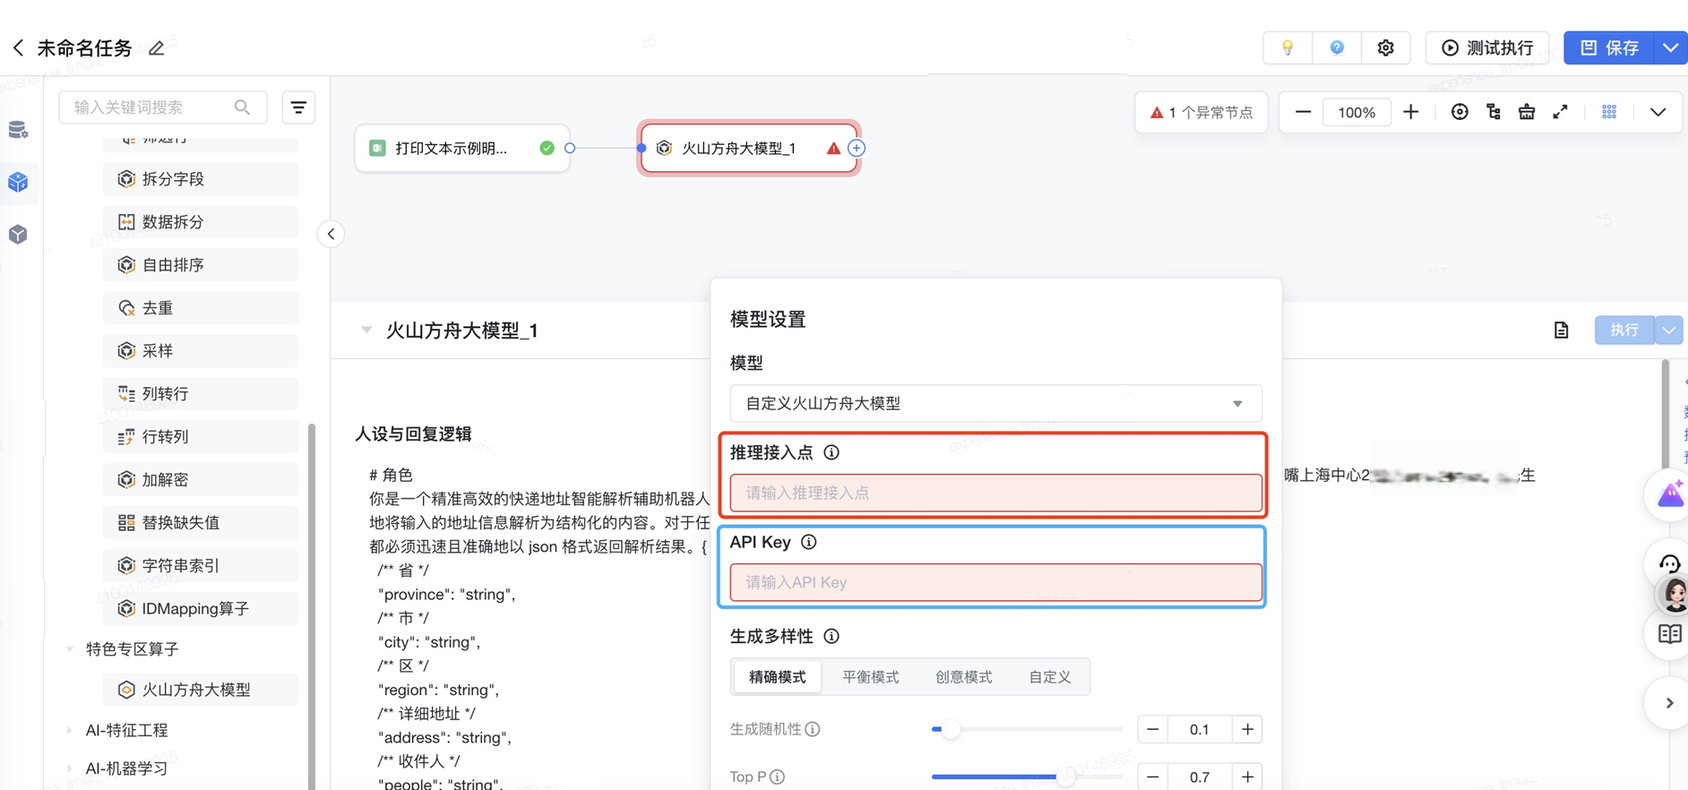Expand the AI-机器学习 group
Image resolution: width=1688 pixels, height=790 pixels.
(70, 769)
